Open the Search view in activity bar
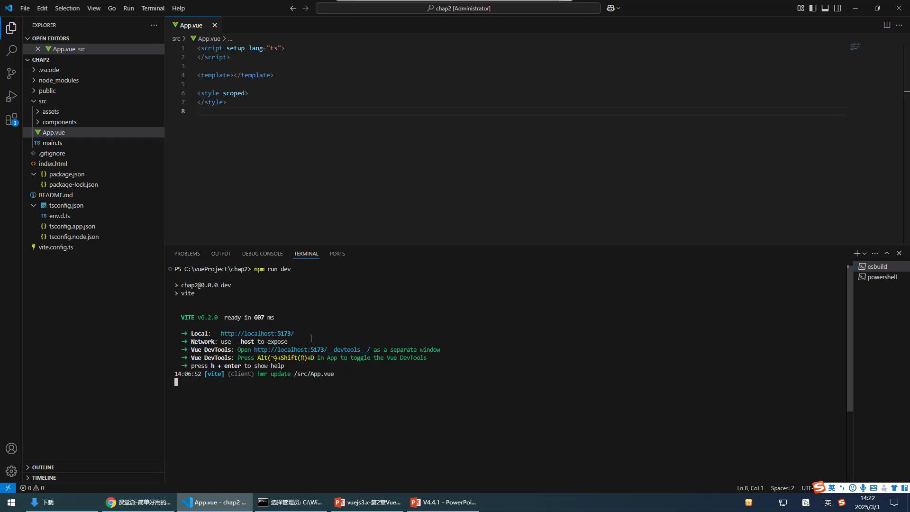Viewport: 910px width, 512px height. coord(11,50)
